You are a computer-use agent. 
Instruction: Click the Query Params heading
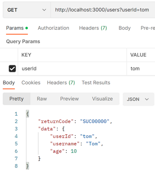23,41
